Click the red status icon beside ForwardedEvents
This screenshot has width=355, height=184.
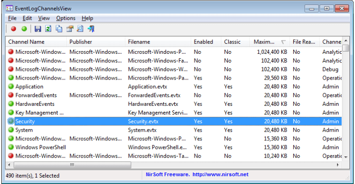coord(11,95)
